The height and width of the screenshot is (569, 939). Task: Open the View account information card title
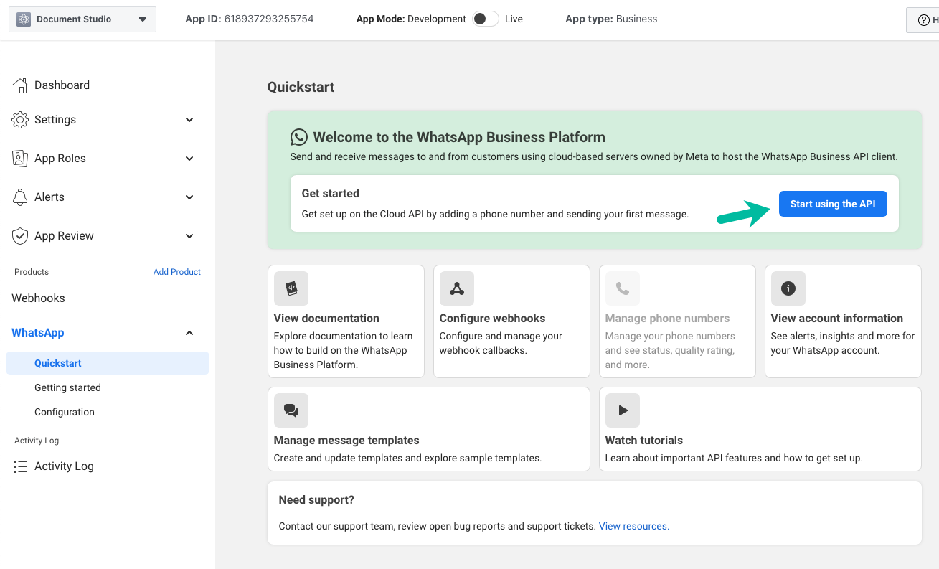[837, 319]
